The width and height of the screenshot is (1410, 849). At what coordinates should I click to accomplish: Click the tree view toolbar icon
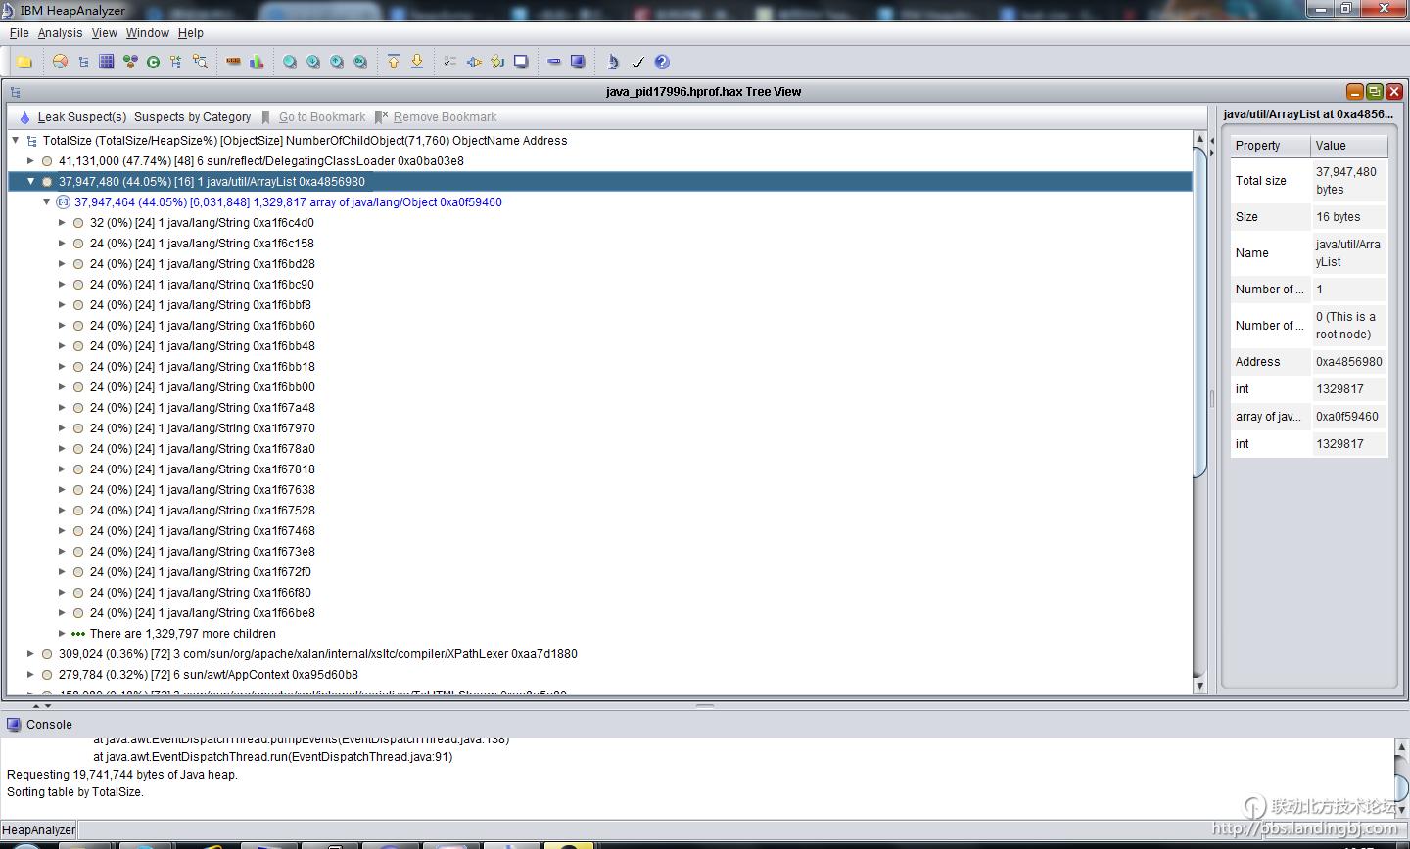click(83, 62)
